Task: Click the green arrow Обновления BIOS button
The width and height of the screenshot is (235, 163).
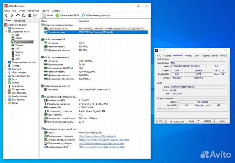Action: point(67,15)
